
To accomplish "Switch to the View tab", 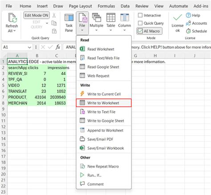I will 159,6.
